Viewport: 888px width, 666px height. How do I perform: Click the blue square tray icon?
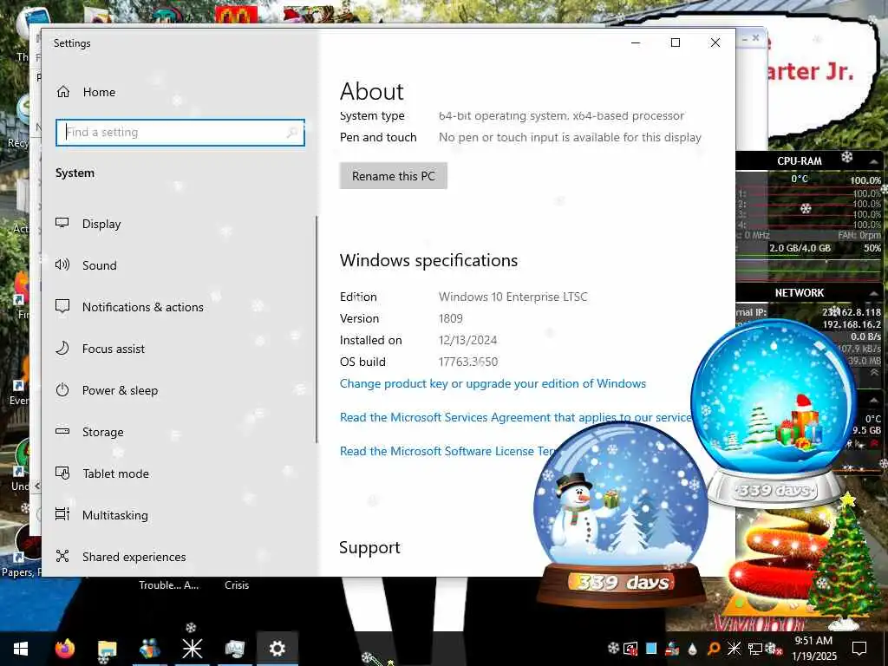coord(651,649)
